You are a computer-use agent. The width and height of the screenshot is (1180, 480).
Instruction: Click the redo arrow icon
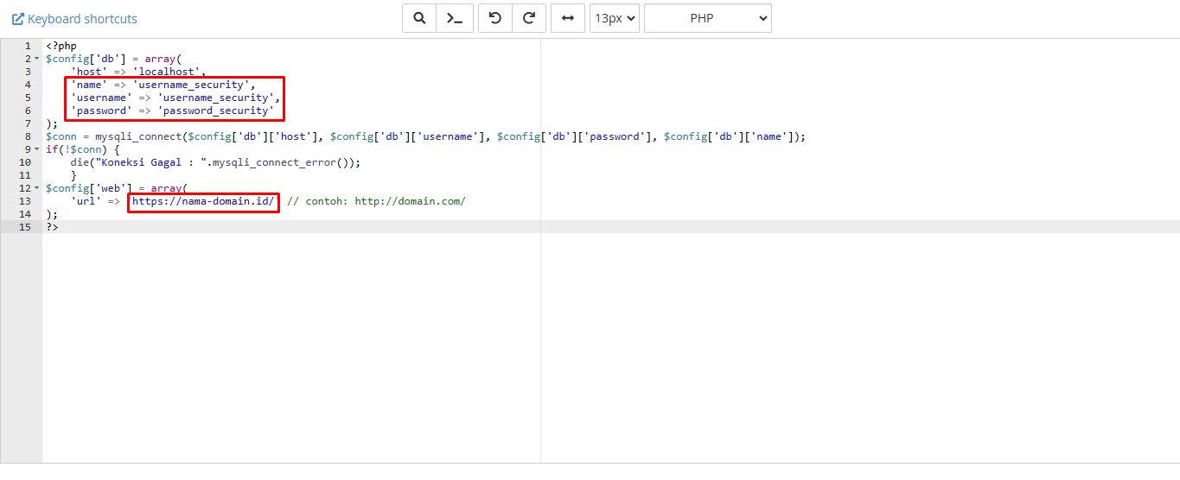pos(529,18)
